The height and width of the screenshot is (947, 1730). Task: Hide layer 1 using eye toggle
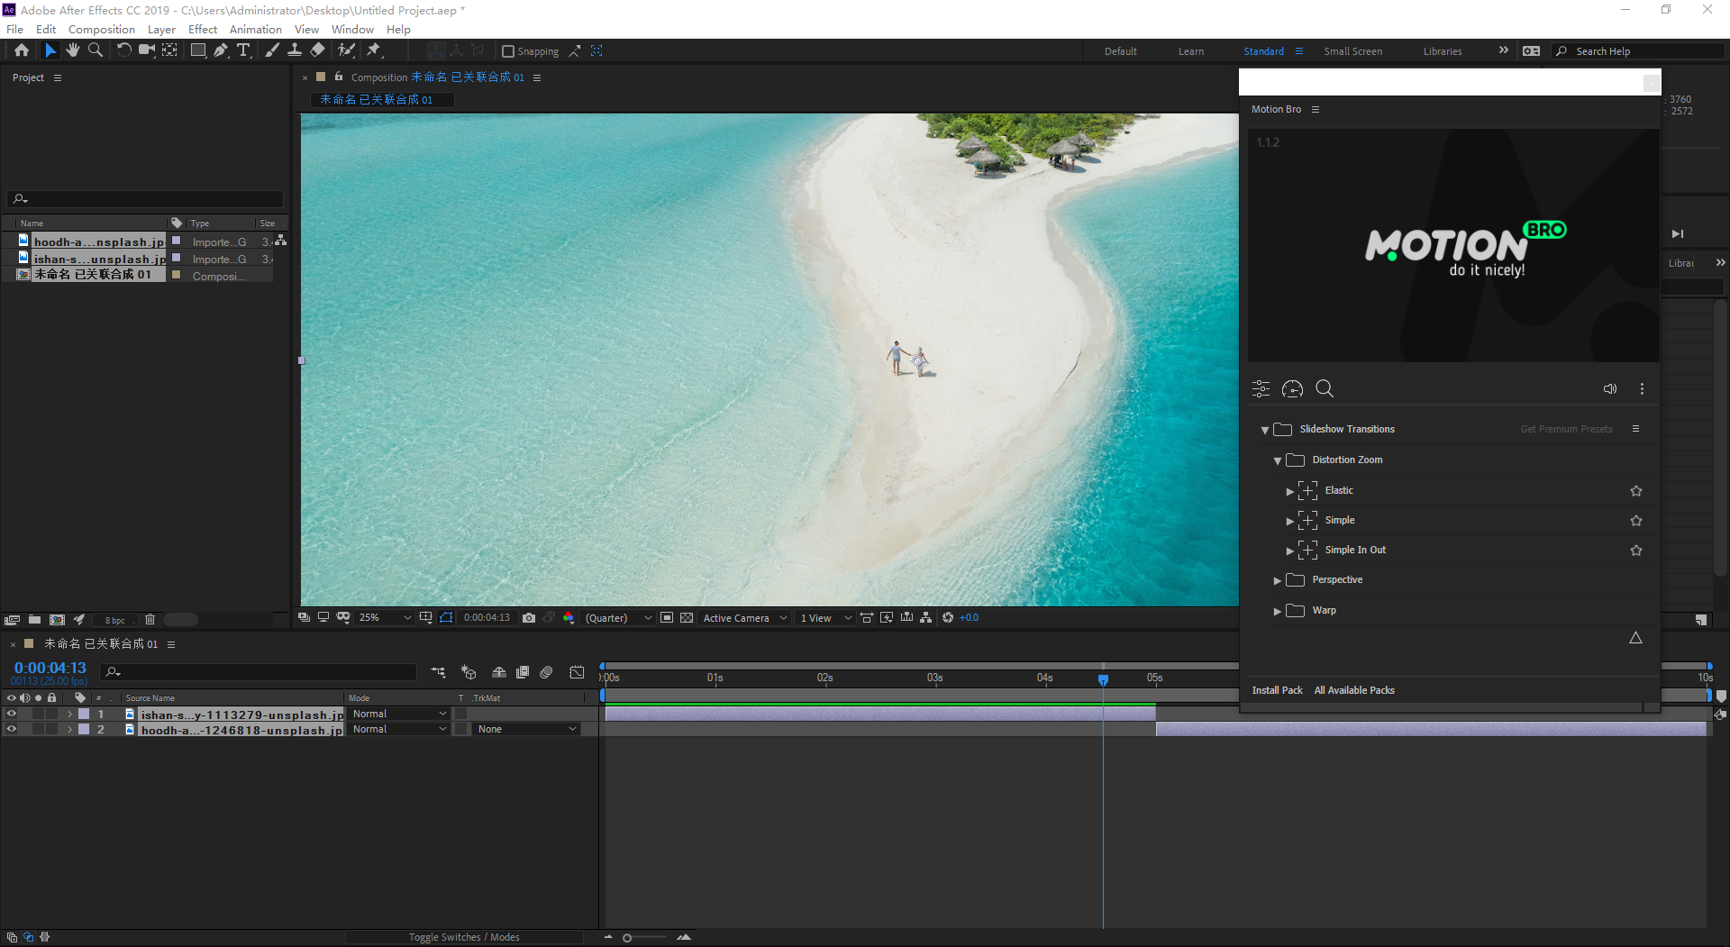click(12, 714)
